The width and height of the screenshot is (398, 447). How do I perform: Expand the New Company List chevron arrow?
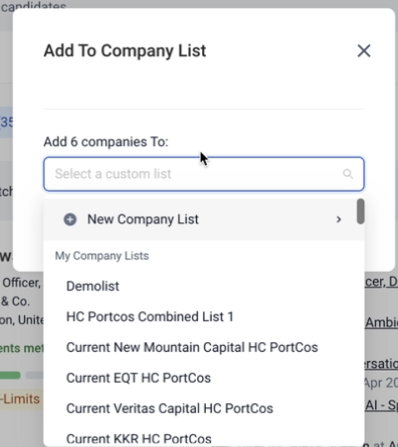tap(338, 220)
